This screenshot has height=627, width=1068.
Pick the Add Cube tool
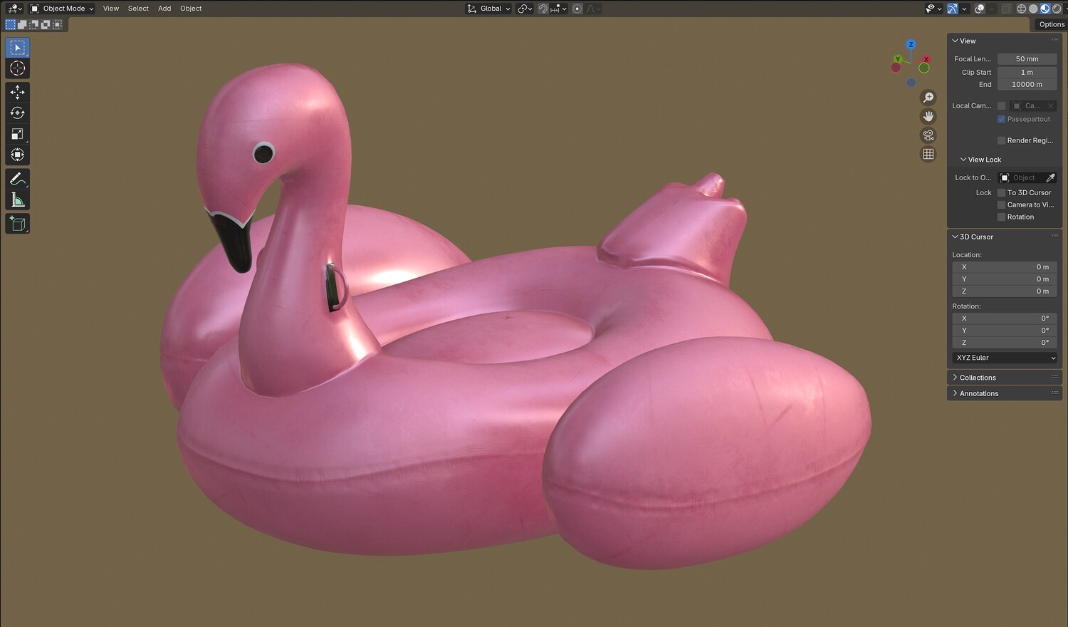click(18, 224)
